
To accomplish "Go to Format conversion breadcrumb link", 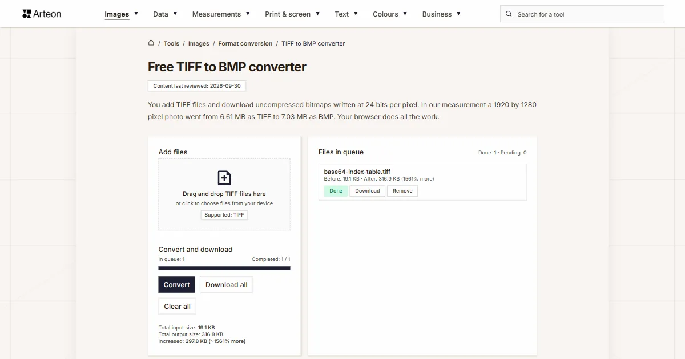I will [245, 43].
